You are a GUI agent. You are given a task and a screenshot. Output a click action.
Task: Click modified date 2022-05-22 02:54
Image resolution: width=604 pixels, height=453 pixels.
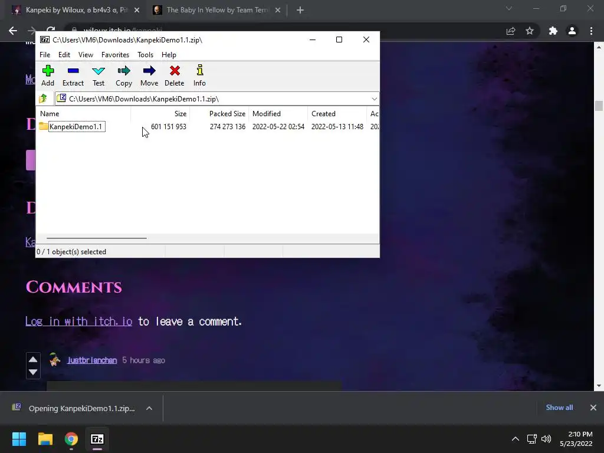click(278, 127)
